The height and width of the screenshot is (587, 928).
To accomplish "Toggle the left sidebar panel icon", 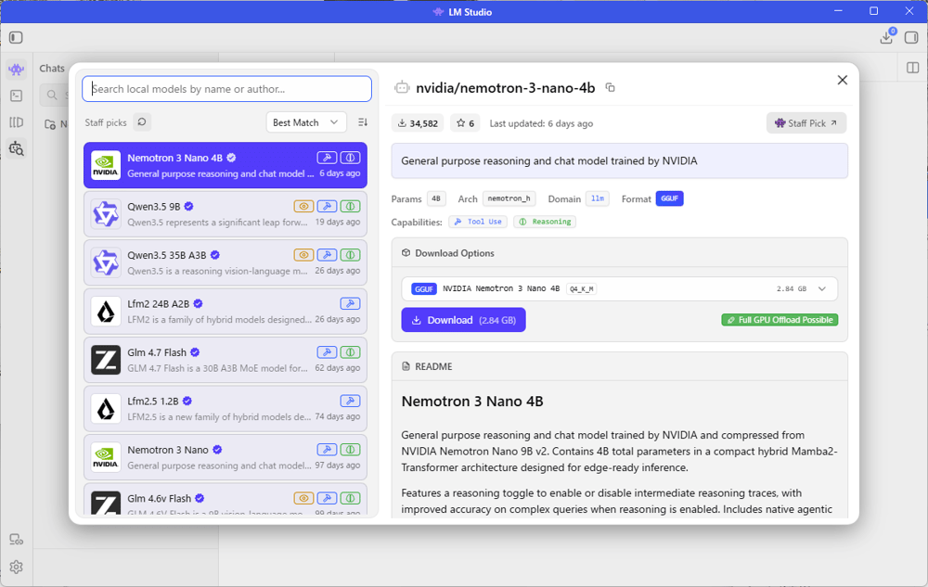I will [x=16, y=38].
